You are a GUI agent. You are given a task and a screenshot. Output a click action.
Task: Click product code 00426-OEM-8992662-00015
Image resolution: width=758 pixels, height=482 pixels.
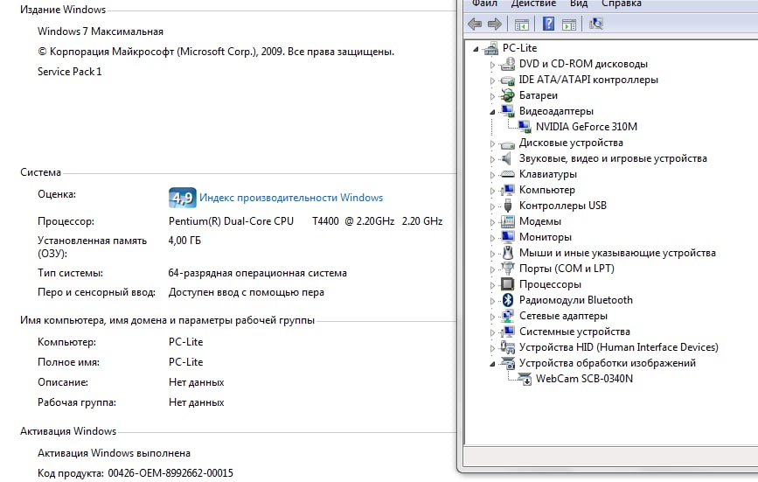pyautogui.click(x=170, y=472)
